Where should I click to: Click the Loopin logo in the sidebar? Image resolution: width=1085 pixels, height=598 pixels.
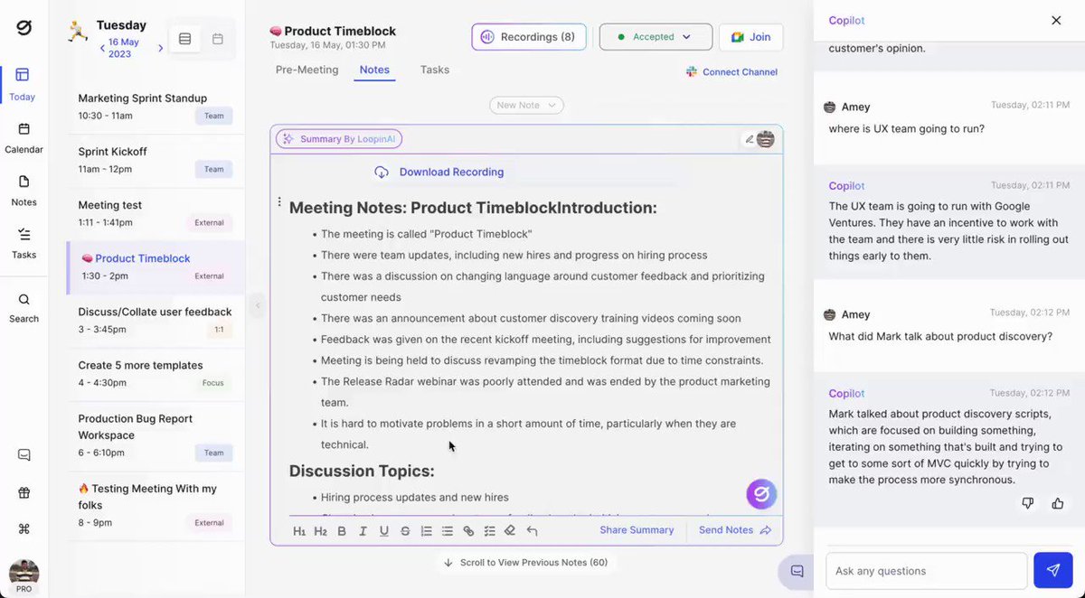point(24,28)
